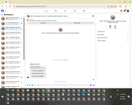This screenshot has height=105, width=132.
Task: Open the Nalleli conversation
Action: tap(12, 77)
